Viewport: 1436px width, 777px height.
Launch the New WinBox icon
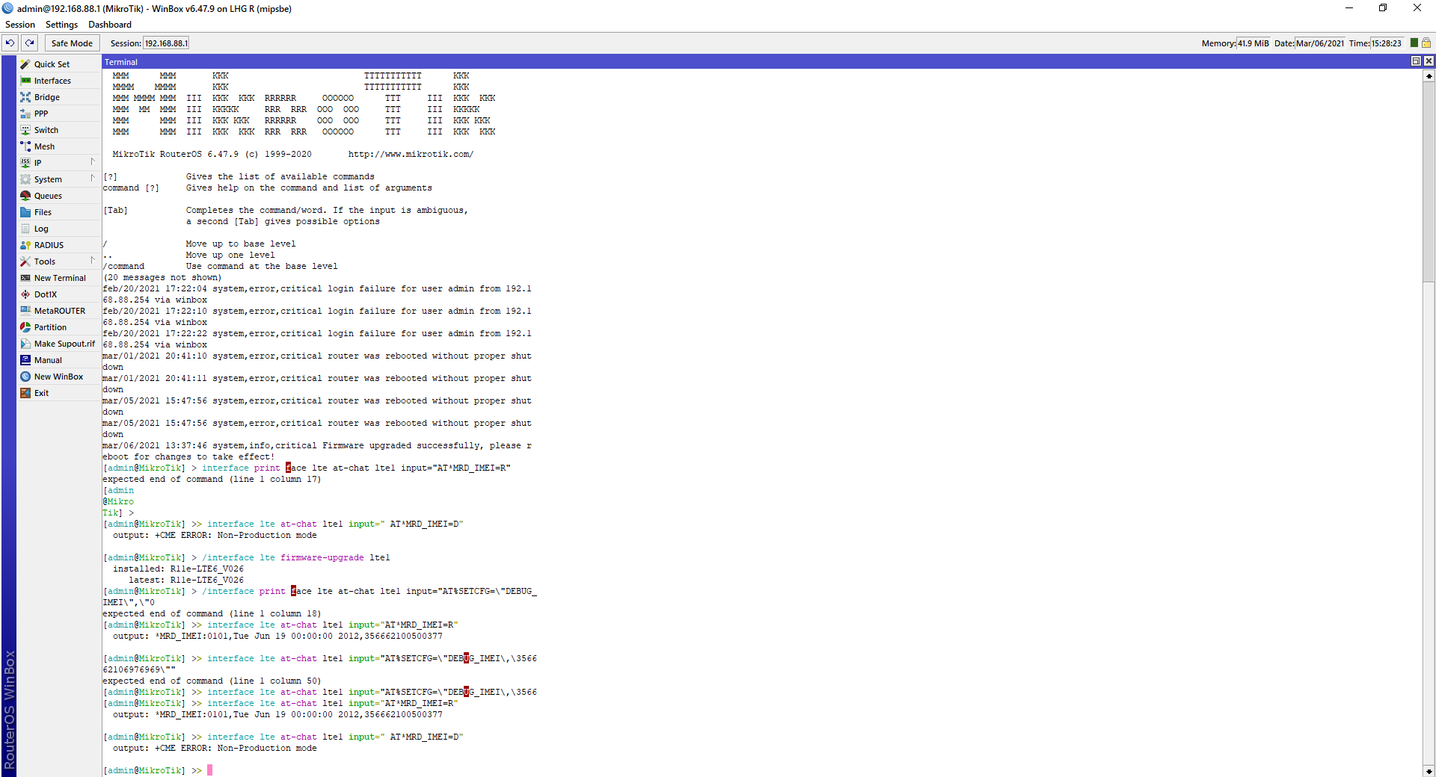coord(25,377)
